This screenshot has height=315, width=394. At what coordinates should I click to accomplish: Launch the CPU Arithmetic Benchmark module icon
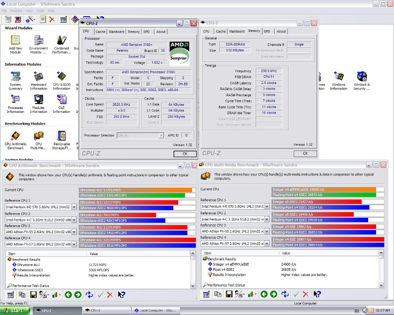pos(16,140)
